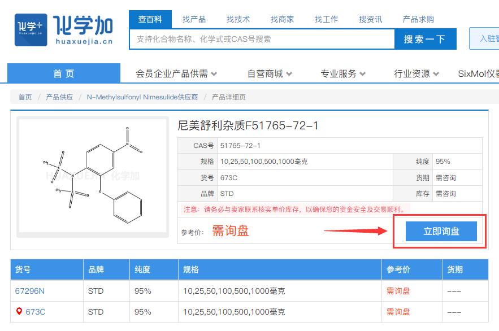Open the 首页 main navigation item

64,73
